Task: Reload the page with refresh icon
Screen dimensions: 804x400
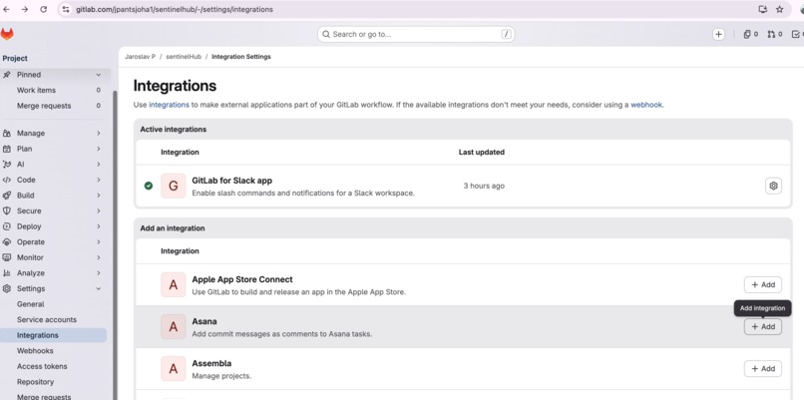Action: (x=44, y=9)
